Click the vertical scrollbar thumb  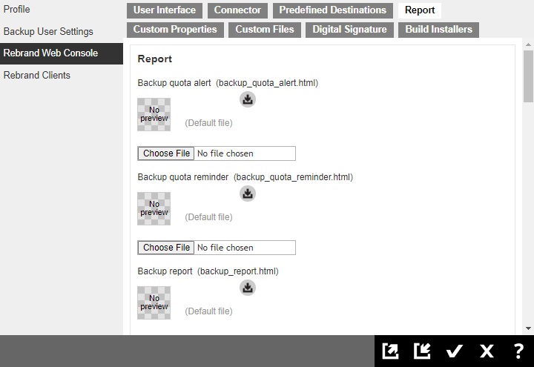[528, 76]
